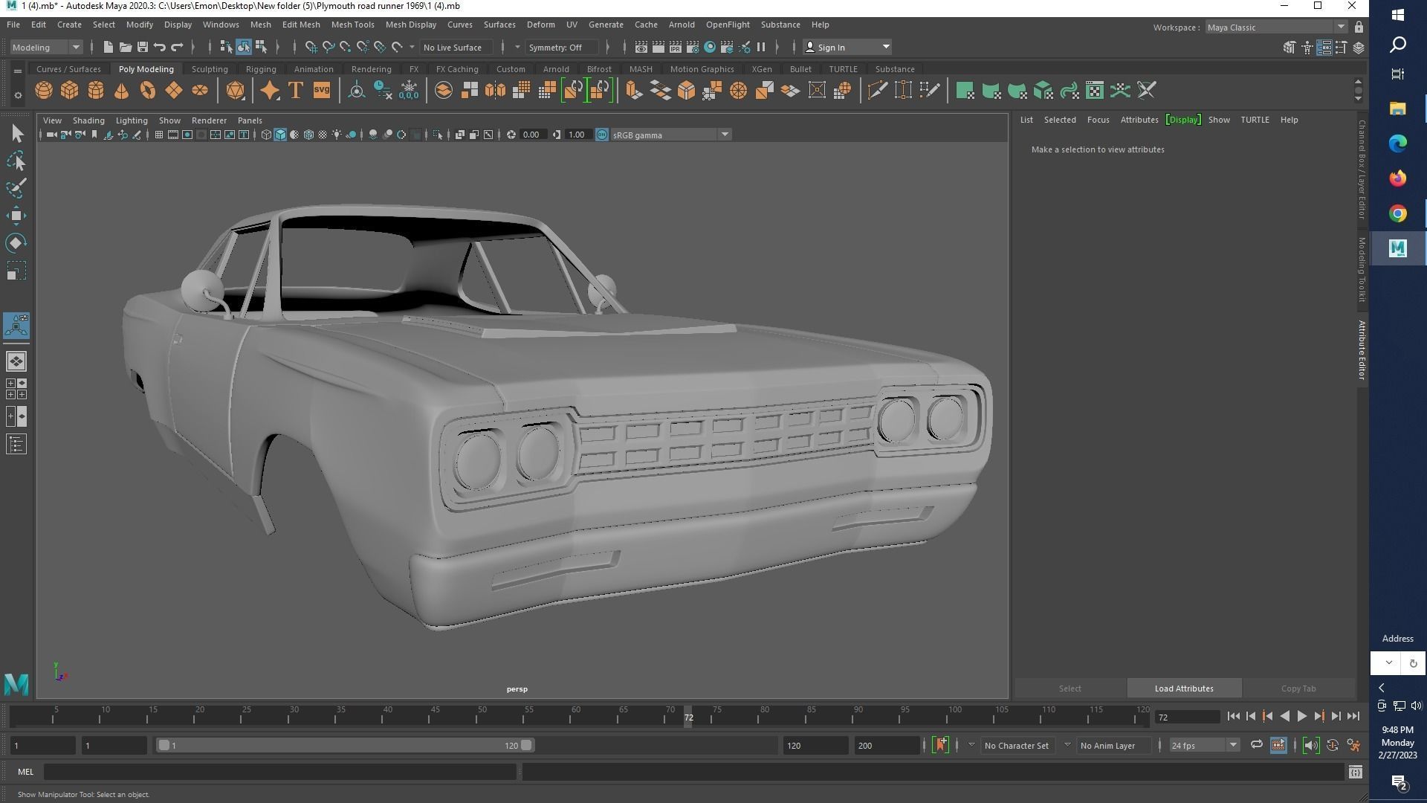Screen dimensions: 1427x803
Task: Activate the Rotate tool in toolbox
Action: (16, 243)
